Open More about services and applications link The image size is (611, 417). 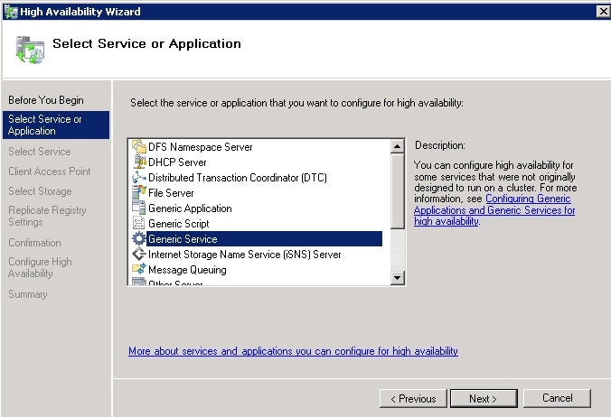point(293,351)
